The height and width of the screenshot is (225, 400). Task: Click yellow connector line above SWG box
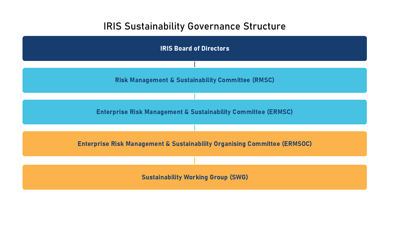195,160
